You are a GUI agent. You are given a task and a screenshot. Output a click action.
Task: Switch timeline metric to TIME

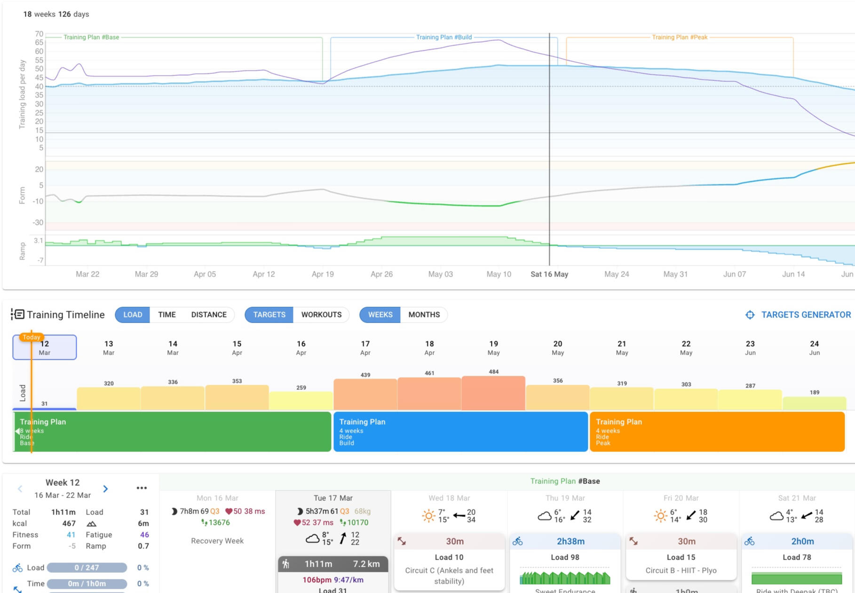tap(166, 315)
